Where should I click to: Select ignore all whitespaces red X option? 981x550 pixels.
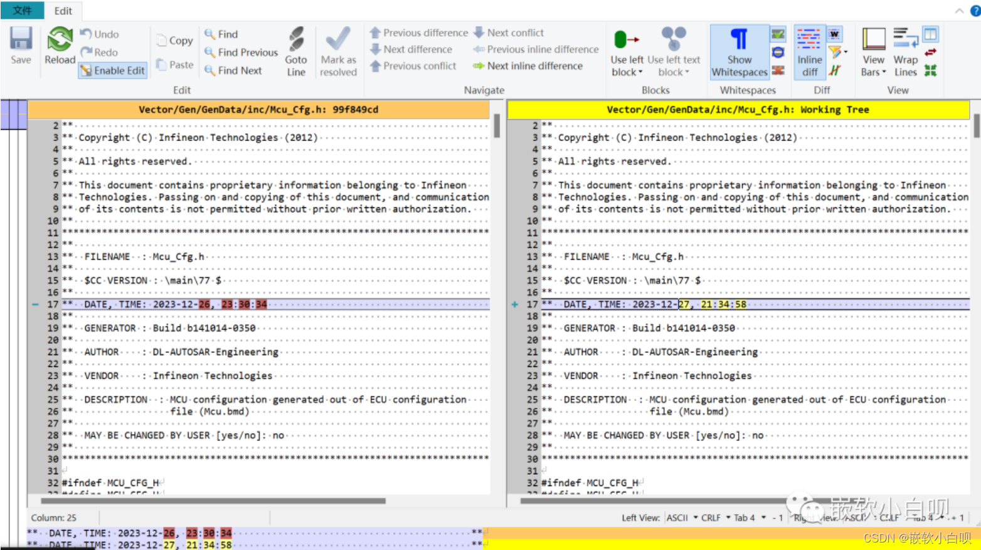pos(778,70)
